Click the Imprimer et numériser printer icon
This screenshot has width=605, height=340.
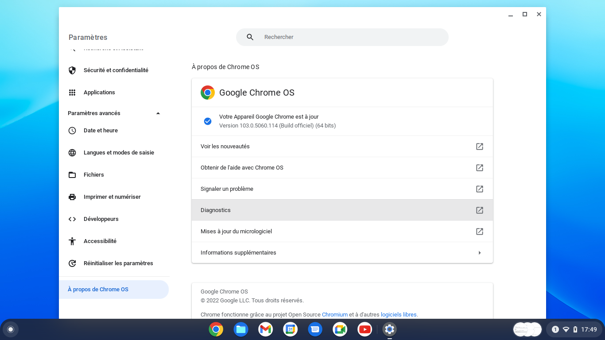coord(72,197)
